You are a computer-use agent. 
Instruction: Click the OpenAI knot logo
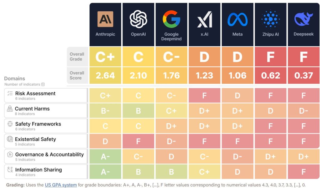(138, 19)
